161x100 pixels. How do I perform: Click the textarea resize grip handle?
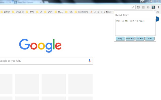pos(155,35)
